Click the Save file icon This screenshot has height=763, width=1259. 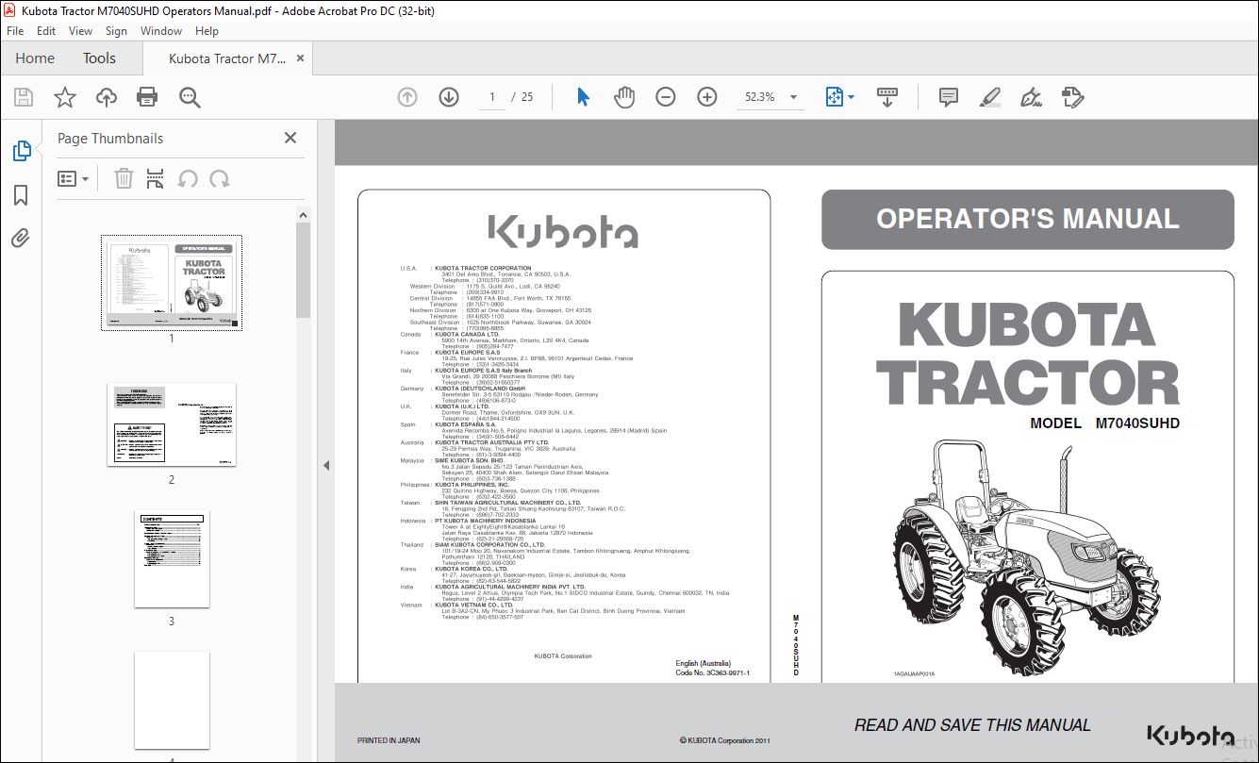click(24, 97)
